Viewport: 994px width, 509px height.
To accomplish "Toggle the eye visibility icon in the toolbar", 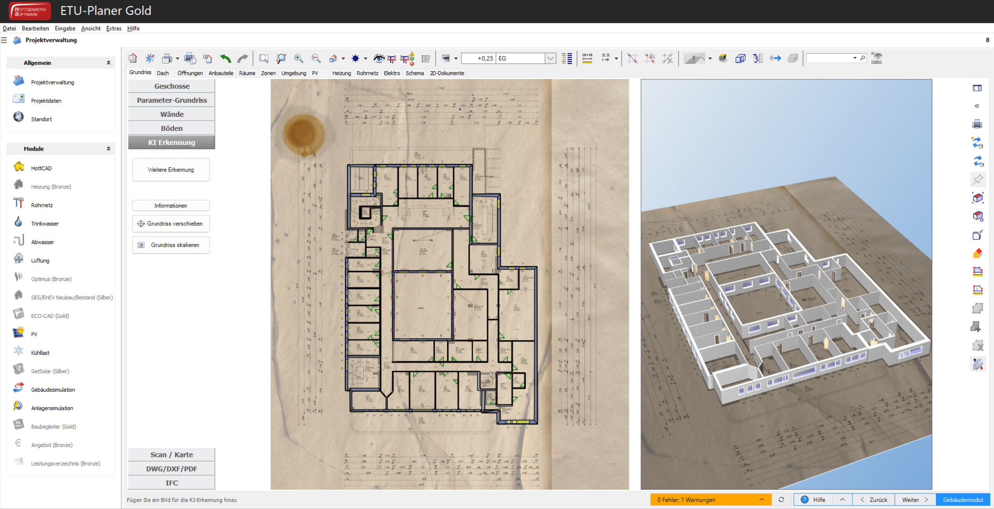I will point(379,58).
